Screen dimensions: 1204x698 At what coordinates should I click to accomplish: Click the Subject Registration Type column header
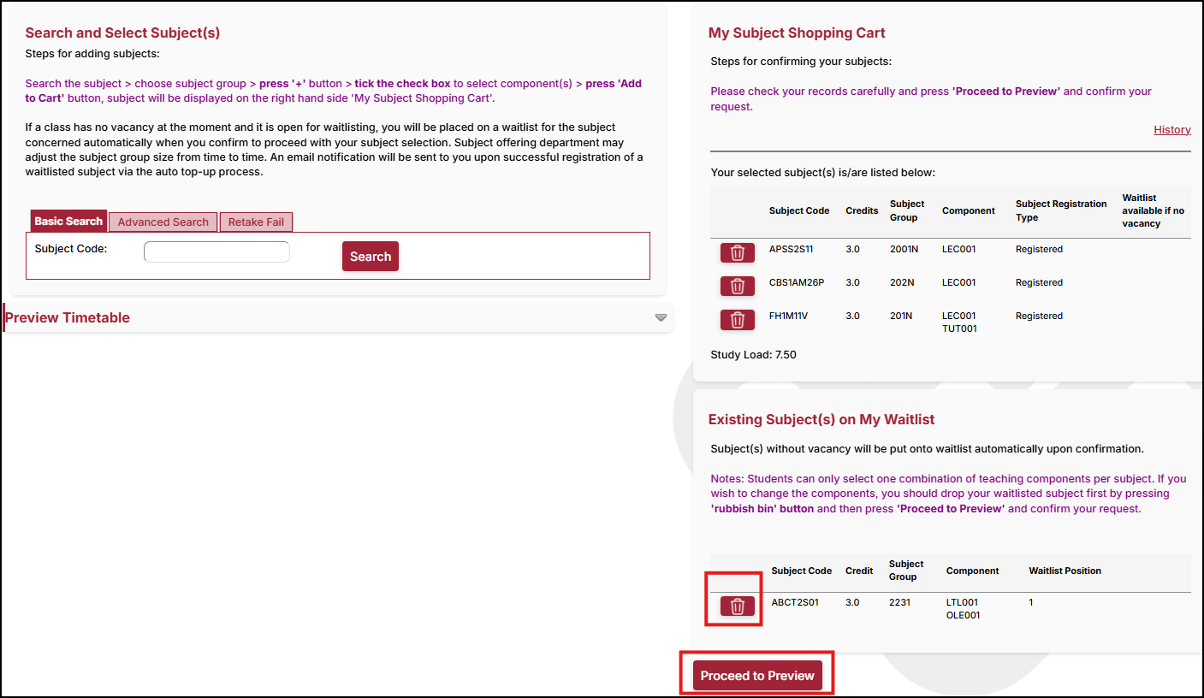point(1061,210)
